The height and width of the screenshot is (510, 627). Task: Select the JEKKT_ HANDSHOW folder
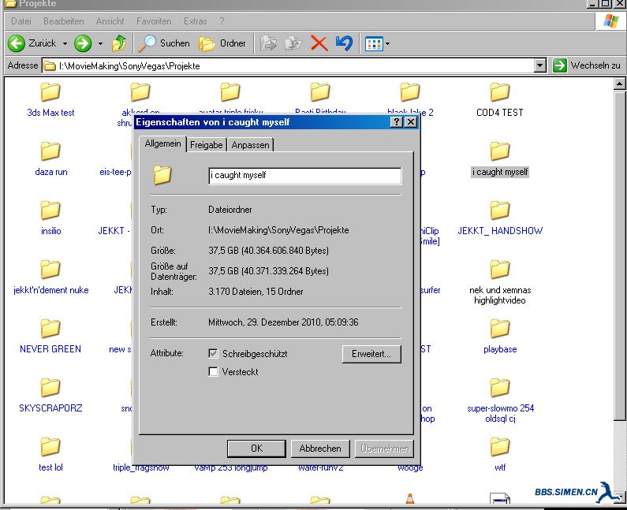(500, 218)
